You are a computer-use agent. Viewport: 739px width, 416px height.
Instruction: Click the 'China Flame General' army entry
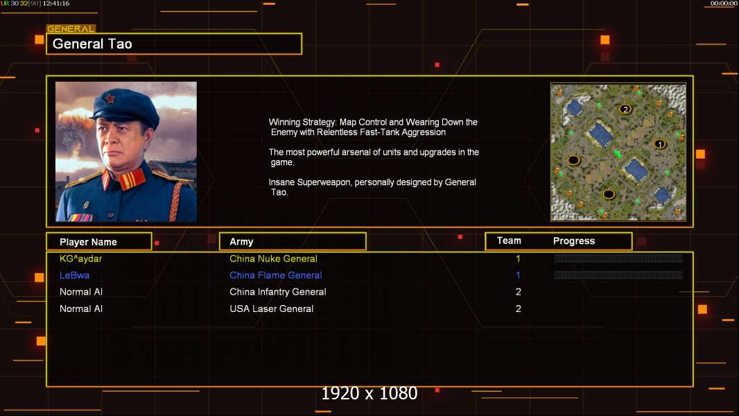pyautogui.click(x=276, y=275)
